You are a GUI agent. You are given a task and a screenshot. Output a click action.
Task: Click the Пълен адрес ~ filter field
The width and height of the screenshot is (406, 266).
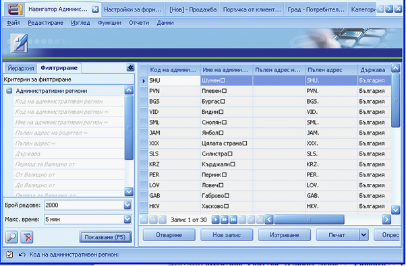tap(69, 143)
